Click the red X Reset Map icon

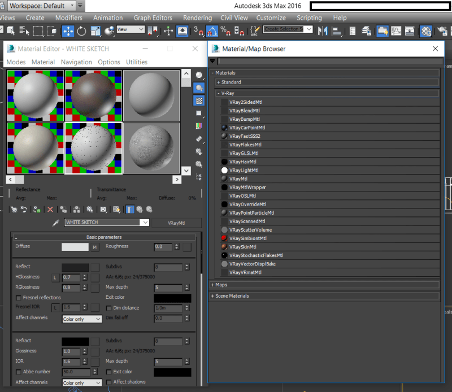[x=50, y=209]
